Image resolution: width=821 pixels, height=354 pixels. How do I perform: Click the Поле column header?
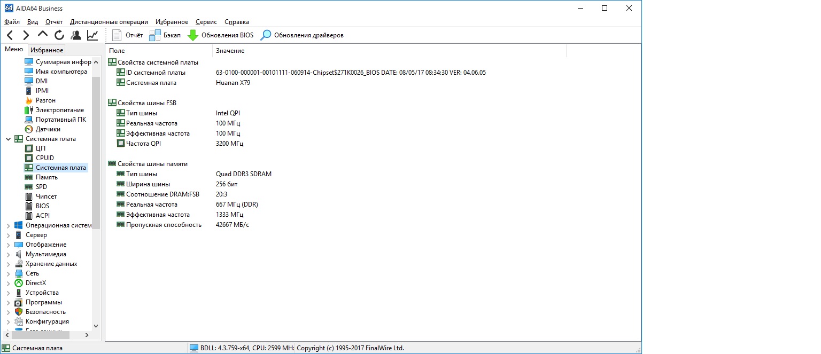click(x=159, y=50)
